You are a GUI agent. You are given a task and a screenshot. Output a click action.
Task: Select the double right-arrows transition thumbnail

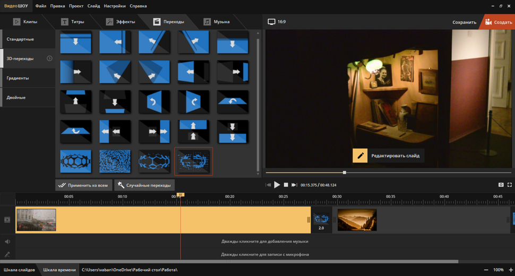tap(154, 131)
